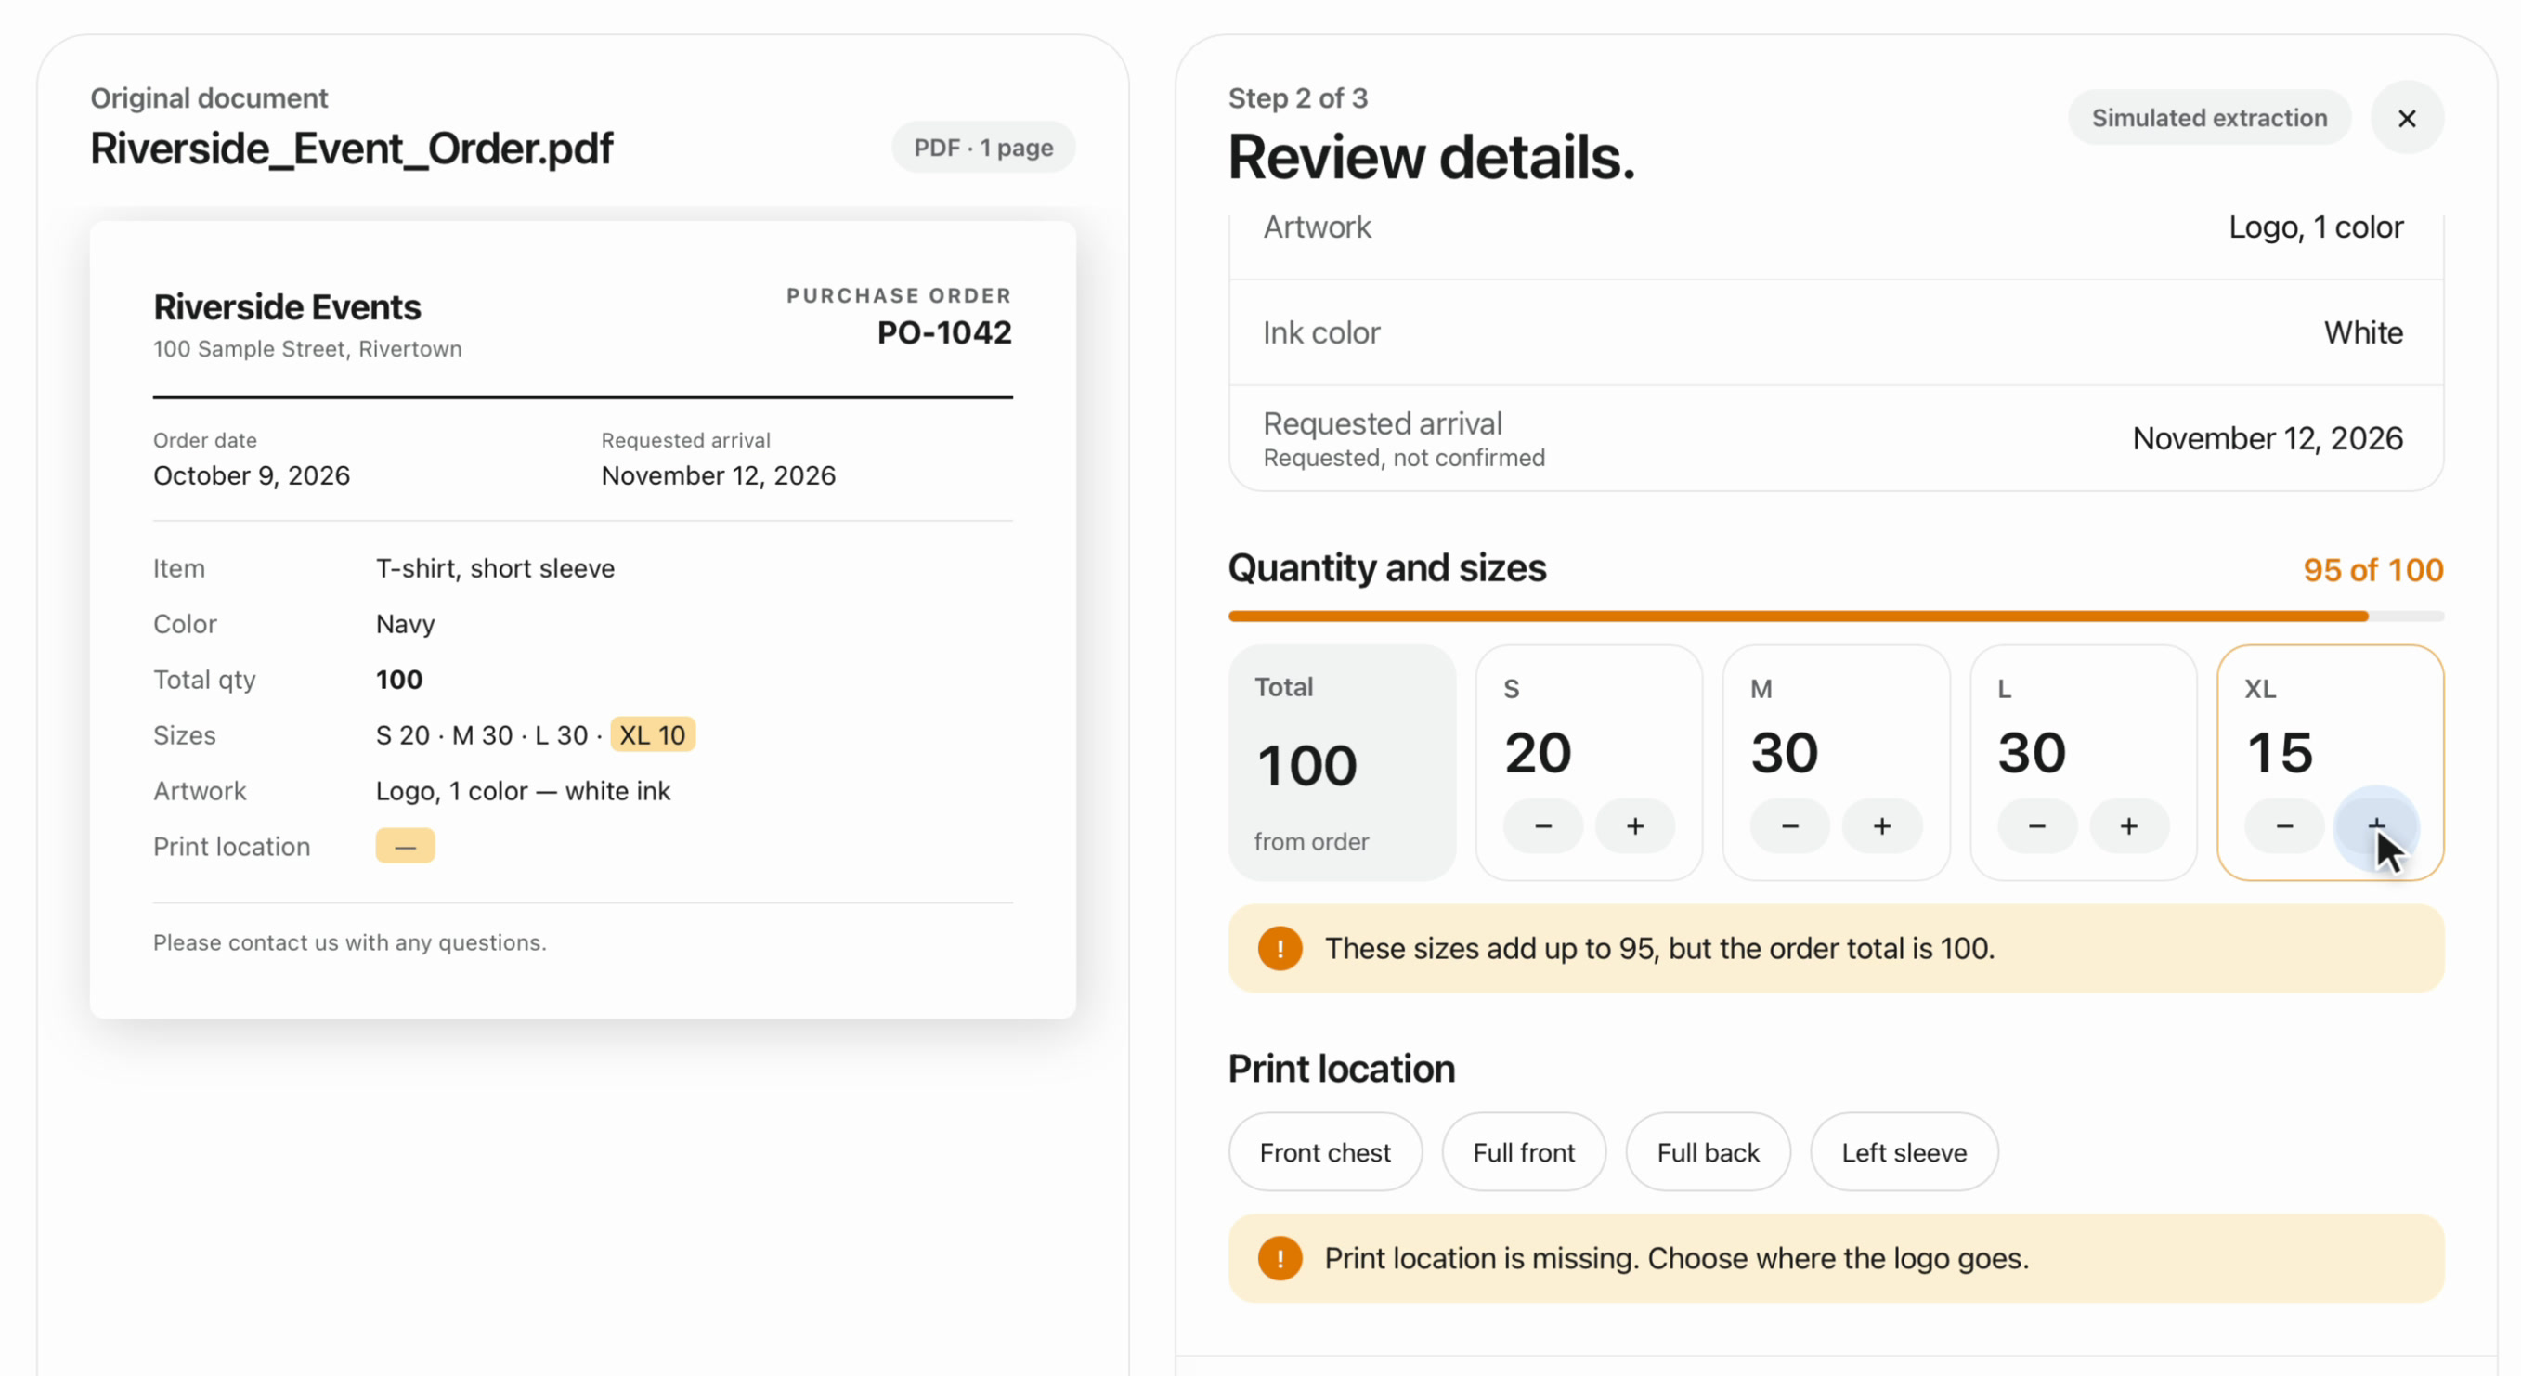This screenshot has height=1376, width=2521.
Task: Click the quantity progress bar
Action: [x=1836, y=617]
